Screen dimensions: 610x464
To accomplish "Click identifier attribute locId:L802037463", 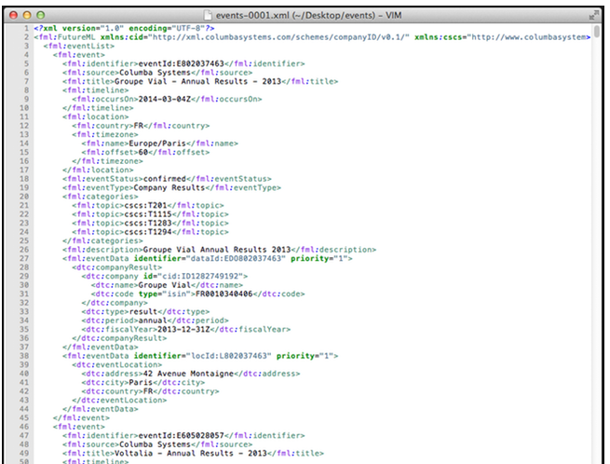I will tap(229, 356).
